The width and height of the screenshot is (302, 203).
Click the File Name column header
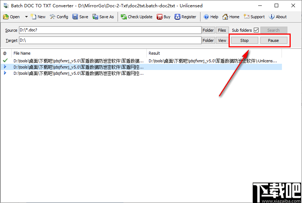click(x=79, y=53)
